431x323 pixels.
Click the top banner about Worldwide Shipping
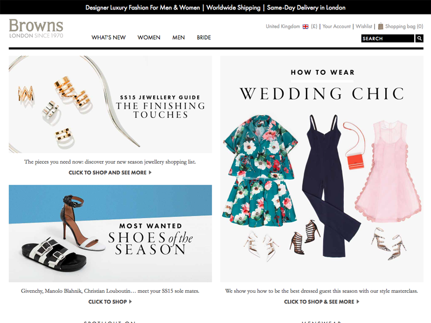[215, 8]
